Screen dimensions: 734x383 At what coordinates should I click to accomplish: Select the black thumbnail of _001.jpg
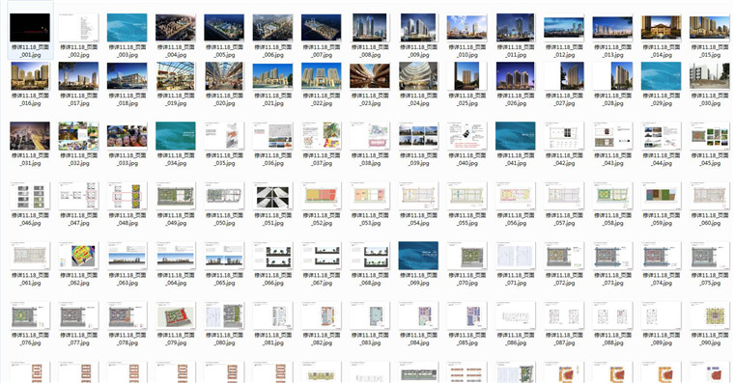pyautogui.click(x=30, y=28)
